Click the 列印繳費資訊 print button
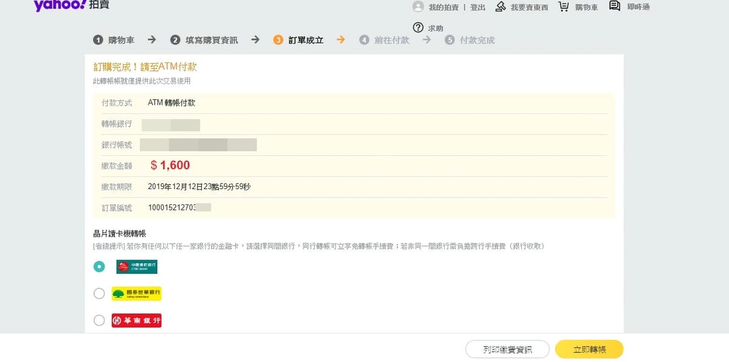 point(506,349)
